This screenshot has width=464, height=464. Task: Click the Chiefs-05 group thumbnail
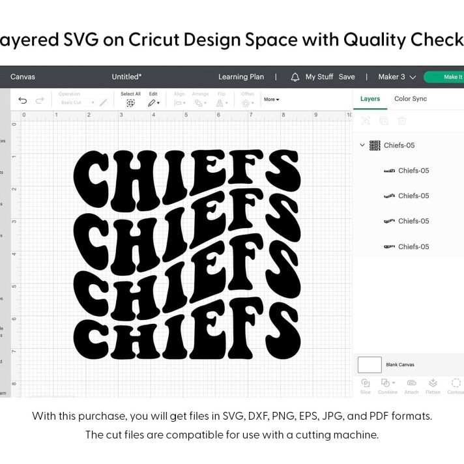[375, 145]
